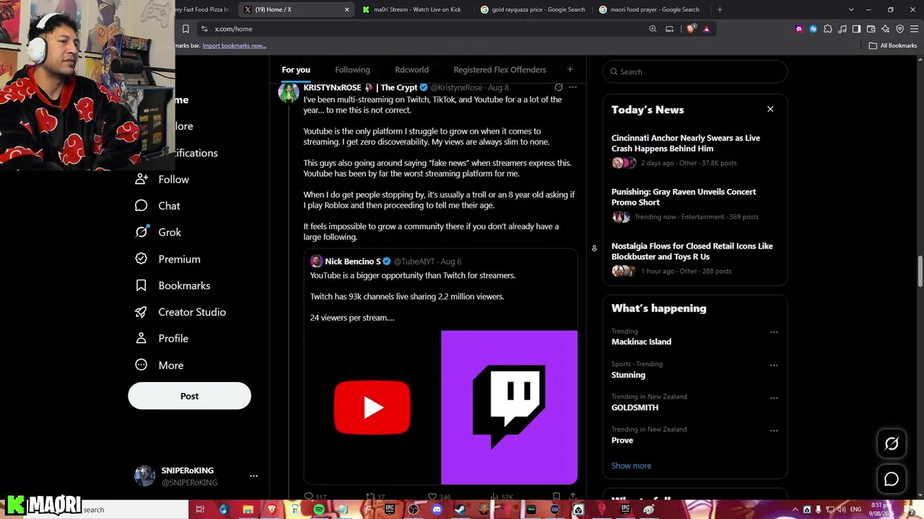924x519 pixels.
Task: Open options for the Prove trend
Action: coord(774,430)
